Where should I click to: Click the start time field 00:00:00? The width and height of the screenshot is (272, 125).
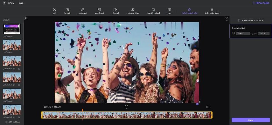coord(243,34)
